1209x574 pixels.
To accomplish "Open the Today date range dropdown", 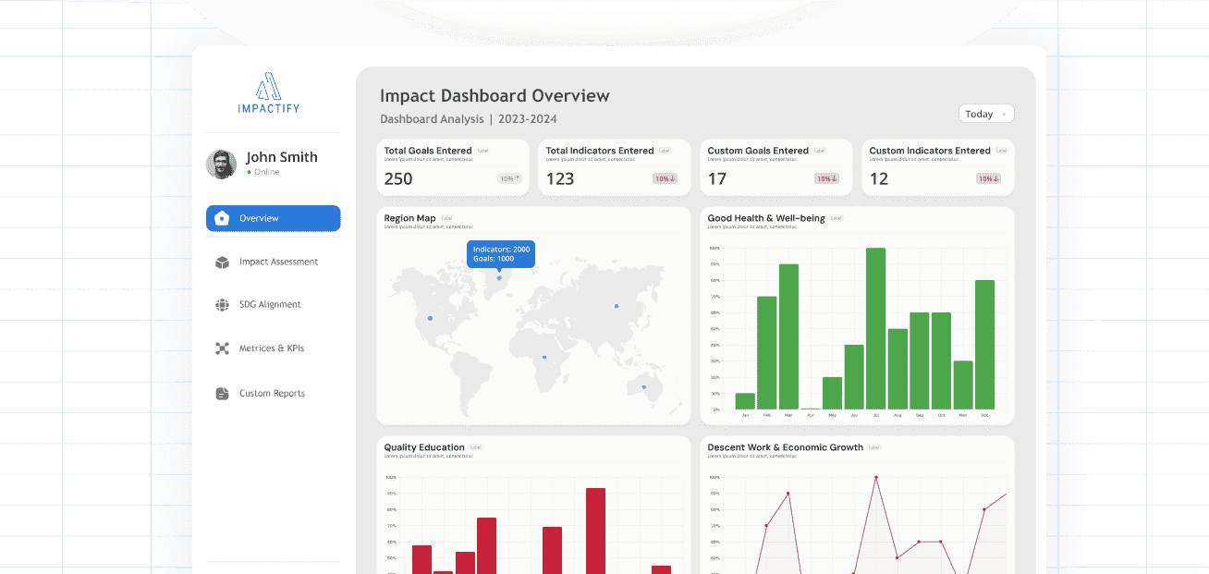I will pos(986,114).
